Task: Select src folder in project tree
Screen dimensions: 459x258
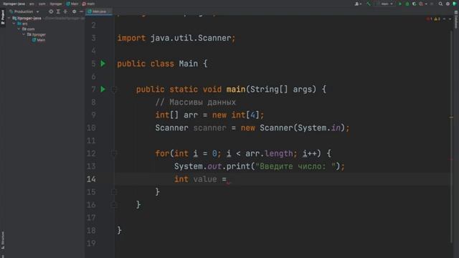Action: [22, 24]
